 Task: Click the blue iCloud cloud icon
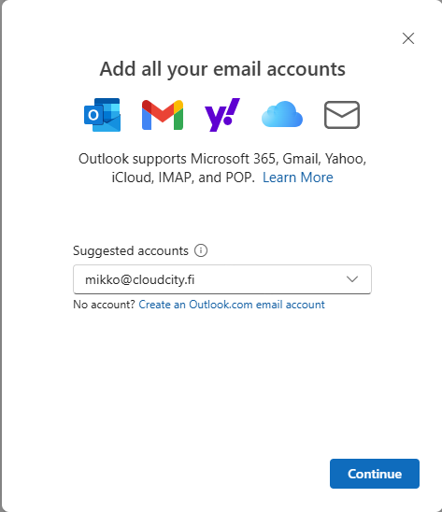(x=282, y=114)
